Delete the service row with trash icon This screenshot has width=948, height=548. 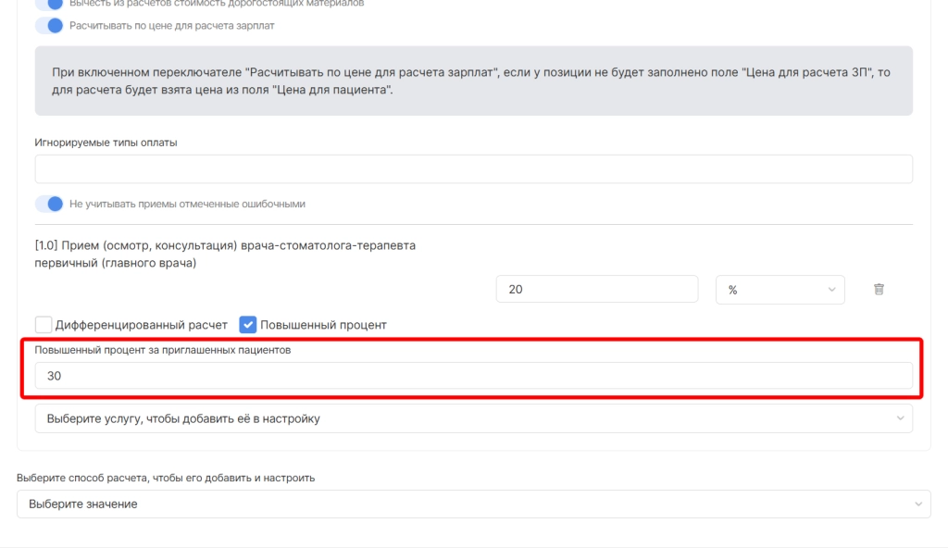[x=879, y=290]
